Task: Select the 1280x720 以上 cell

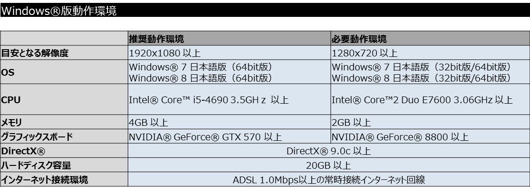Action: (430, 53)
